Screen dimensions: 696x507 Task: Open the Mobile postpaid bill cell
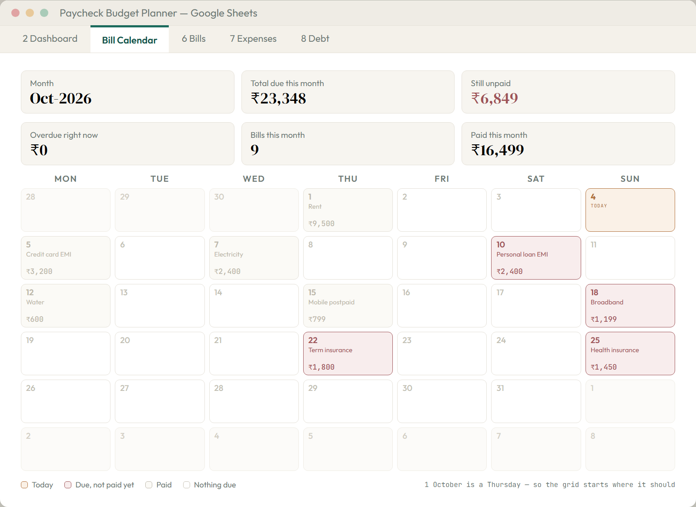tap(348, 306)
